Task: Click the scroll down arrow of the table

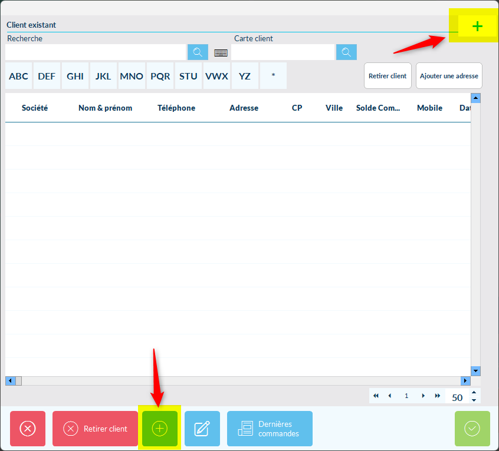Action: [x=475, y=371]
